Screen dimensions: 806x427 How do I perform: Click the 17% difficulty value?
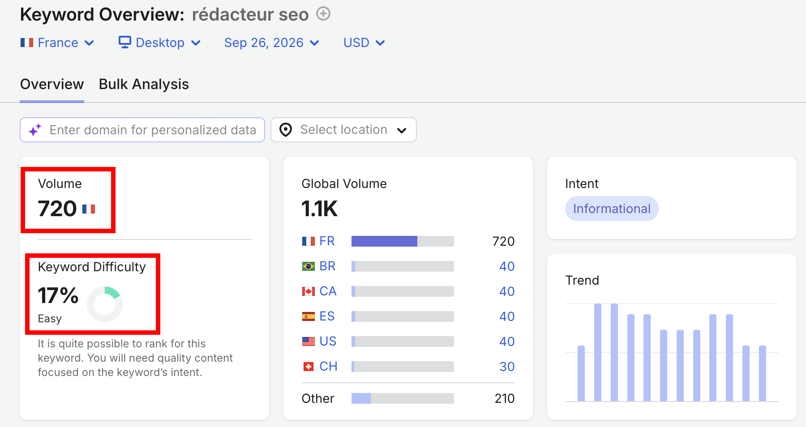[x=58, y=295]
